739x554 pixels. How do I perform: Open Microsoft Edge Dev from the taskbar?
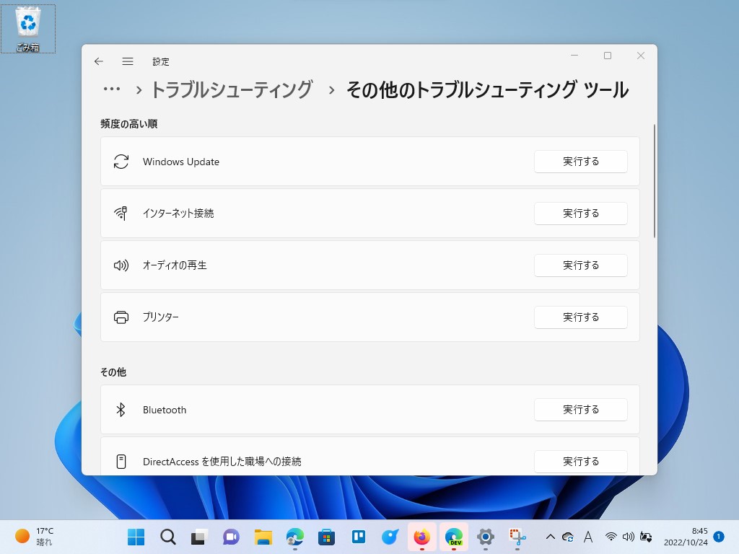tap(454, 537)
